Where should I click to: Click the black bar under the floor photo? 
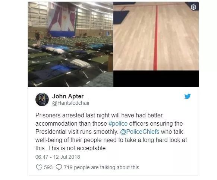[156, 79]
